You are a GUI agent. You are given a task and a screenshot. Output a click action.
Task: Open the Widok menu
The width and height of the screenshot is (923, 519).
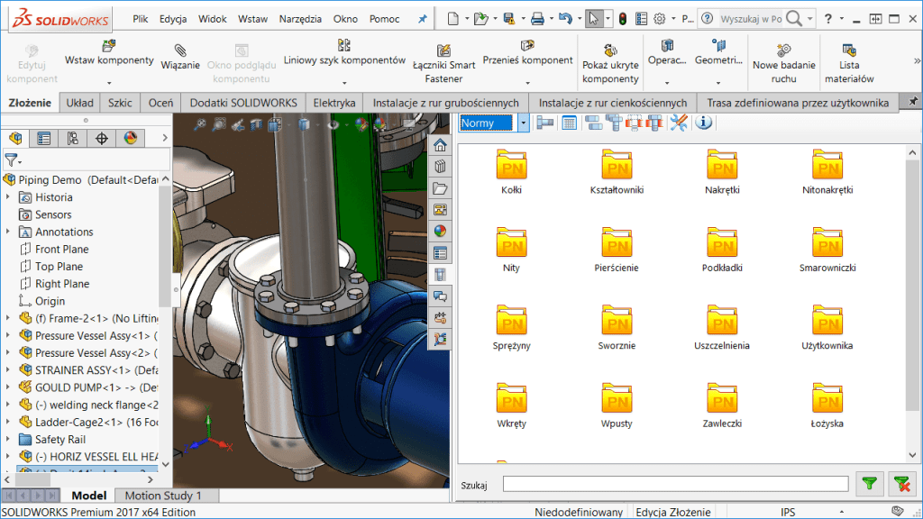(213, 19)
